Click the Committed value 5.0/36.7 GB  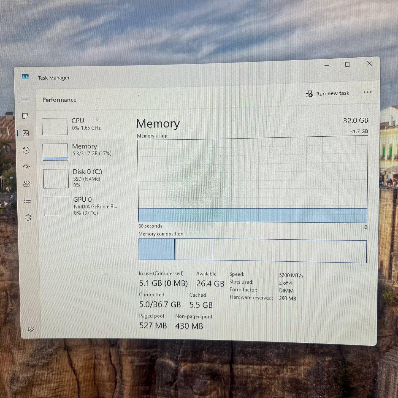(x=160, y=304)
